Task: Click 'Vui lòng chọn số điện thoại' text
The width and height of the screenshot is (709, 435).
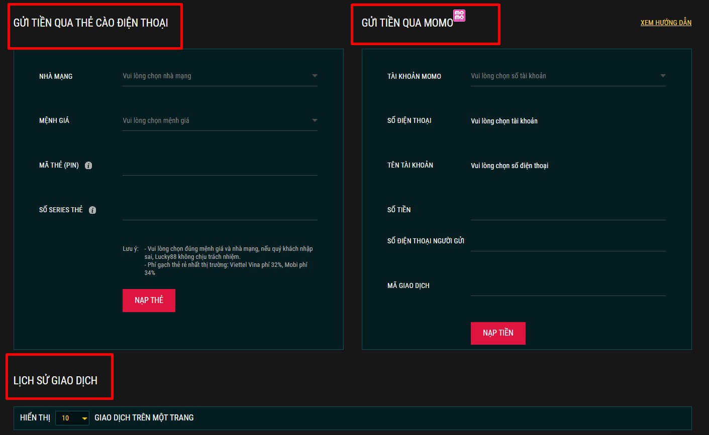Action: tap(510, 166)
